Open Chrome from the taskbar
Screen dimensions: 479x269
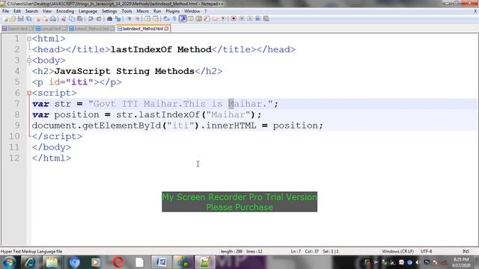(74, 262)
